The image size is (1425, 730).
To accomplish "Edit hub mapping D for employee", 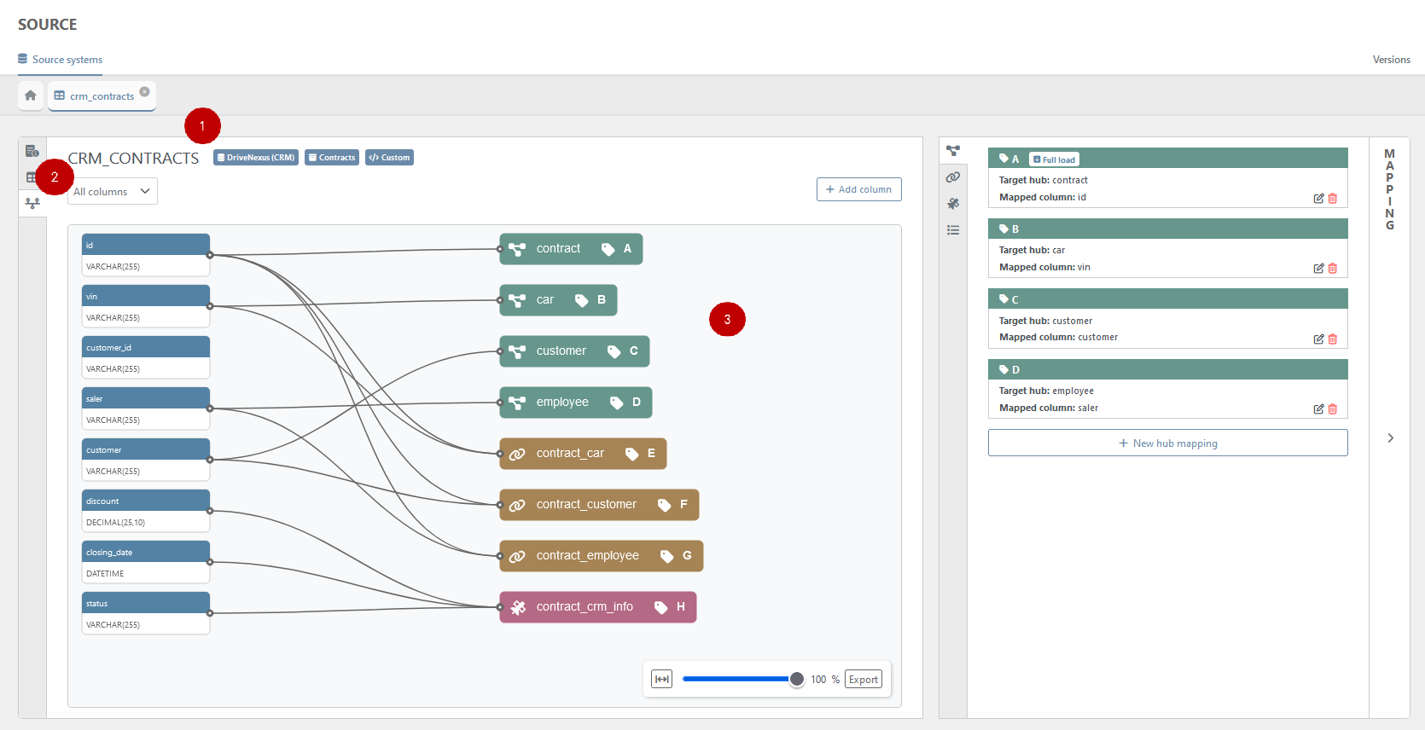I will click(x=1318, y=409).
